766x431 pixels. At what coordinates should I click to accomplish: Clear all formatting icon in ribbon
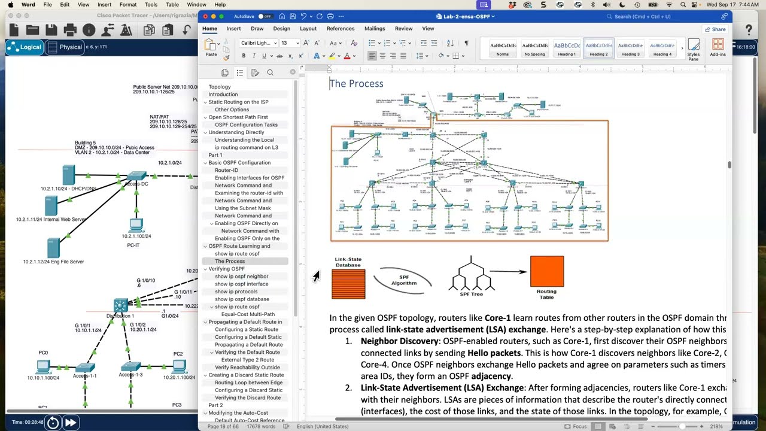pyautogui.click(x=354, y=43)
